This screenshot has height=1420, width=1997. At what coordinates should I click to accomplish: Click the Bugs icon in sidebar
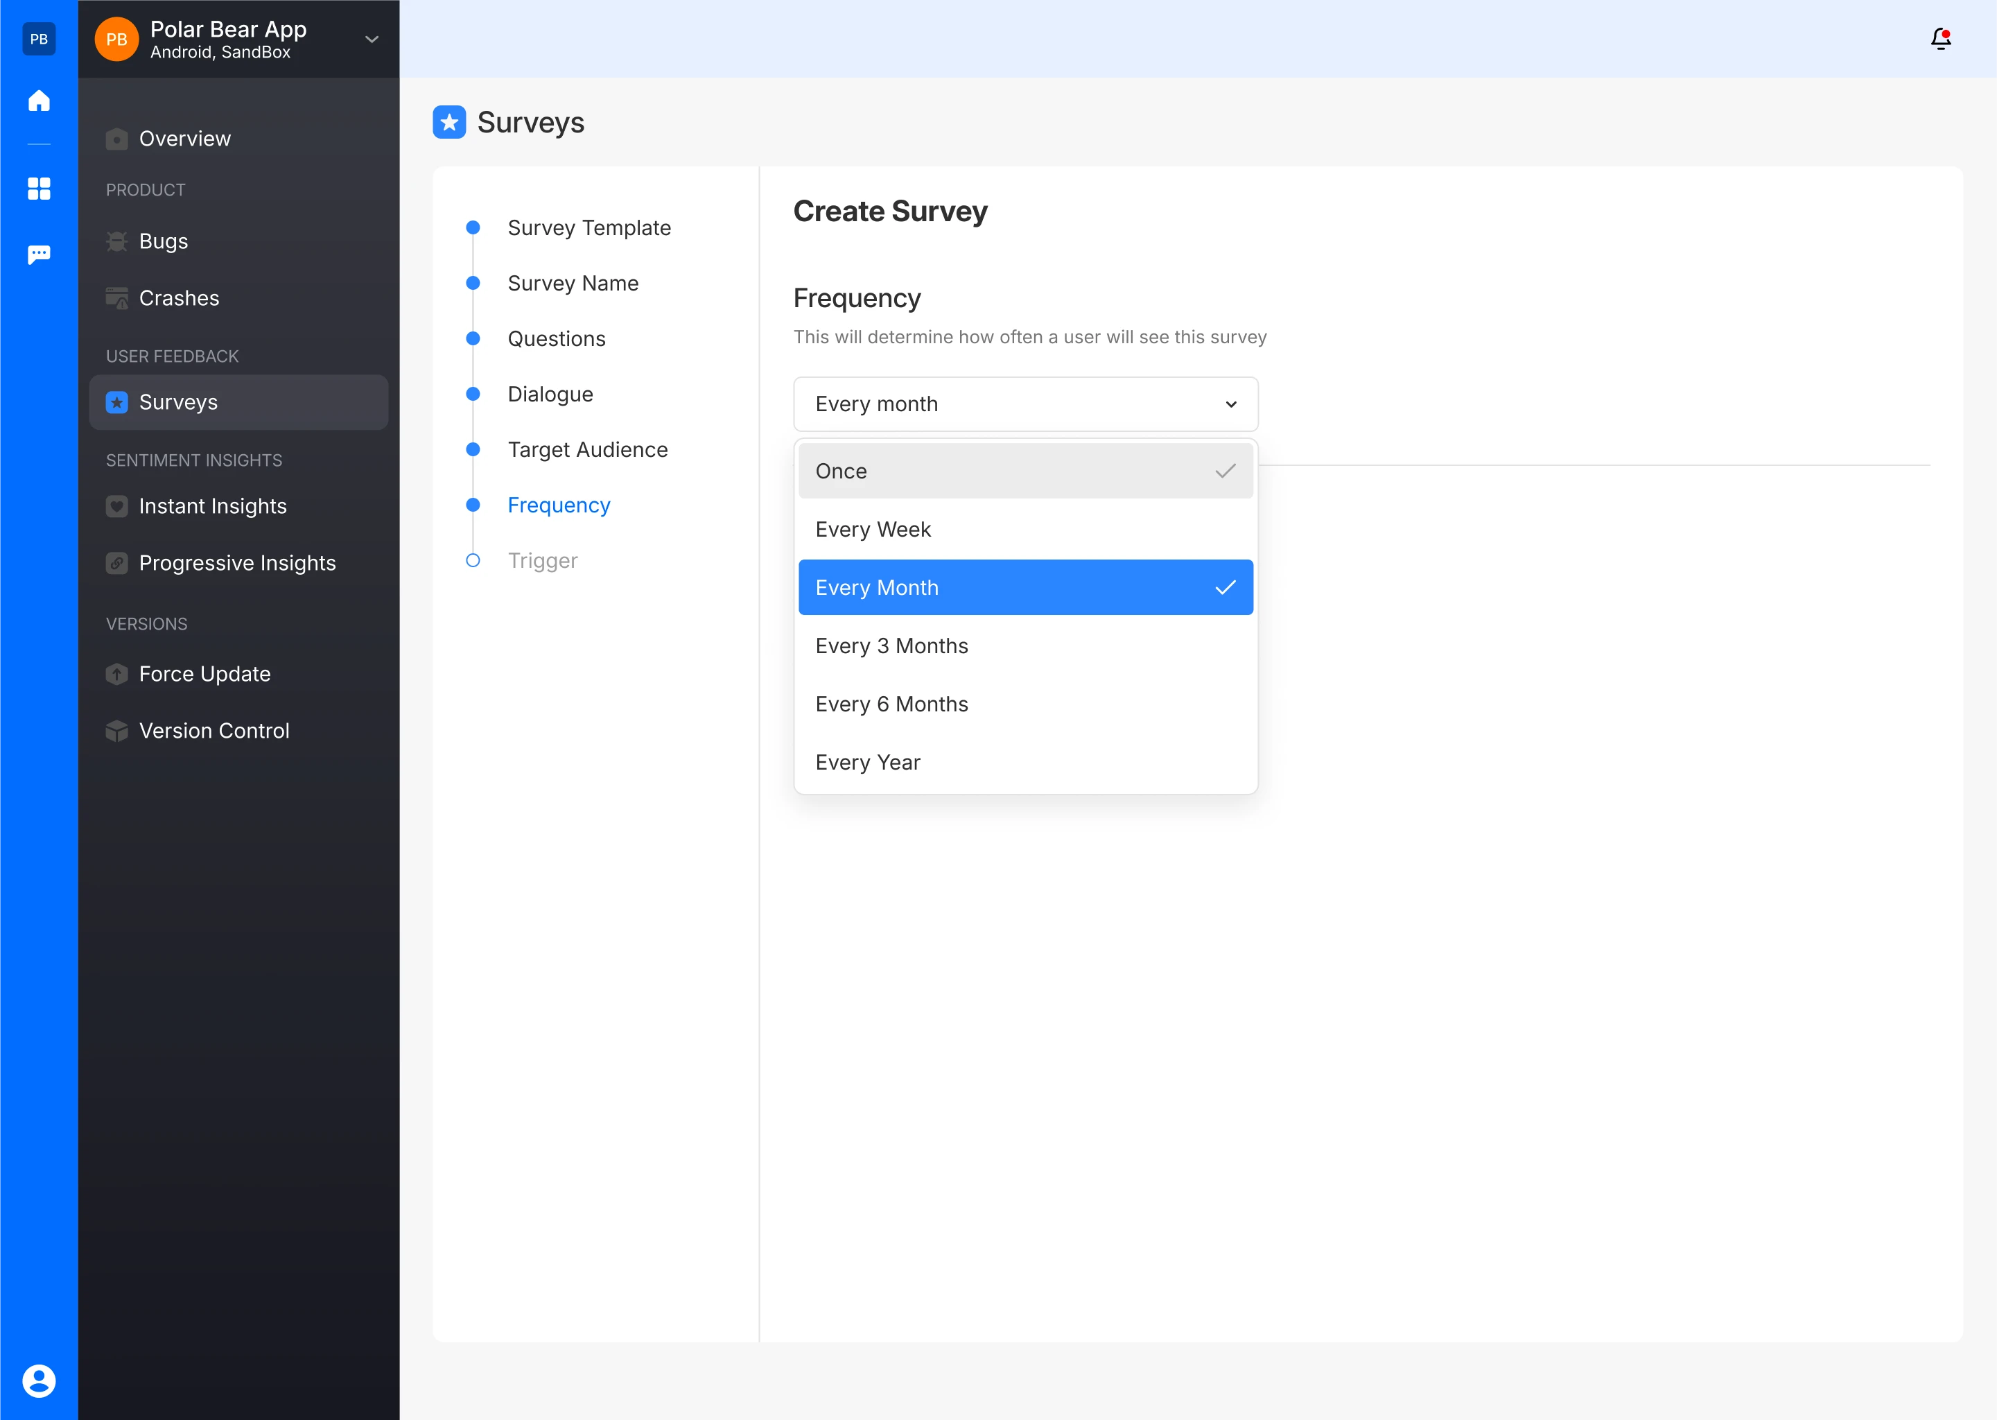tap(116, 241)
